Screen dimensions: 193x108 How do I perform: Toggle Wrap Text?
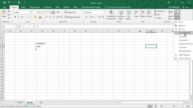pos(70,12)
